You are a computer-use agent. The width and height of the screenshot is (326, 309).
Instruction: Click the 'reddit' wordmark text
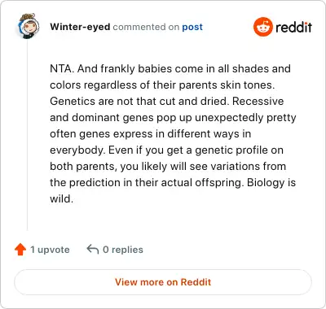click(x=293, y=27)
